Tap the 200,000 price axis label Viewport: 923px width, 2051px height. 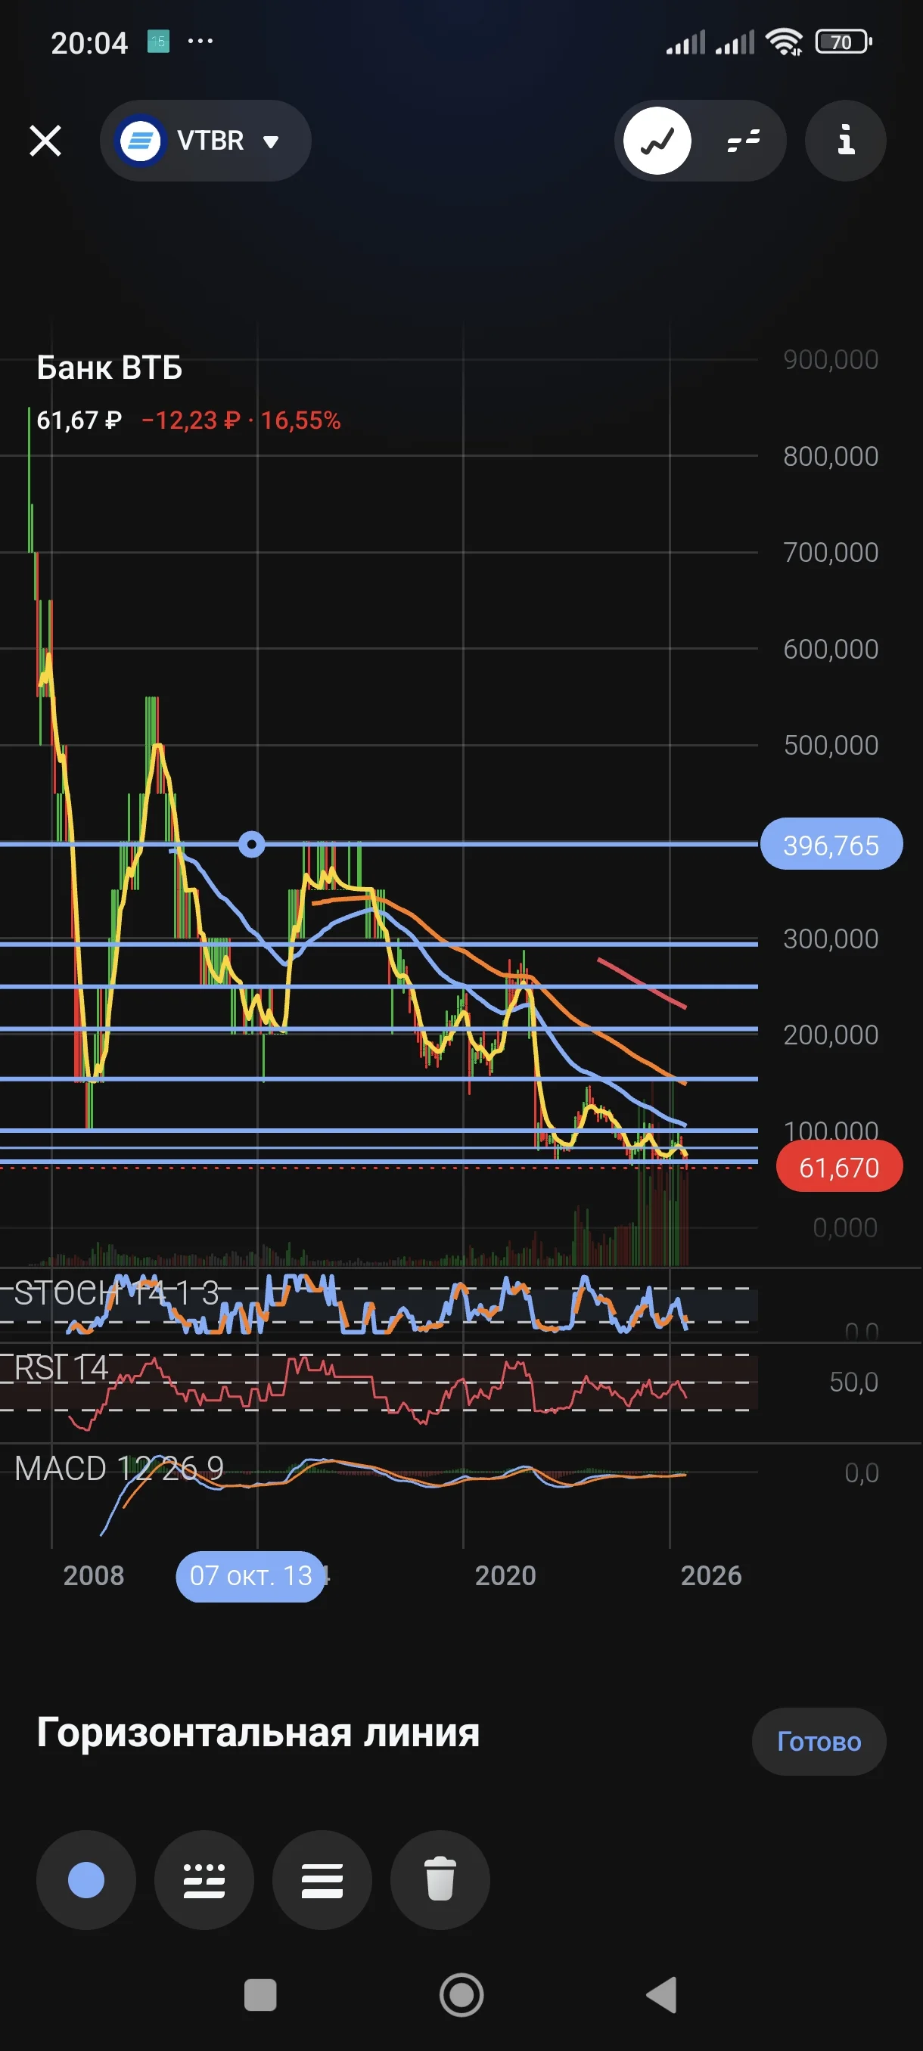pyautogui.click(x=831, y=1035)
